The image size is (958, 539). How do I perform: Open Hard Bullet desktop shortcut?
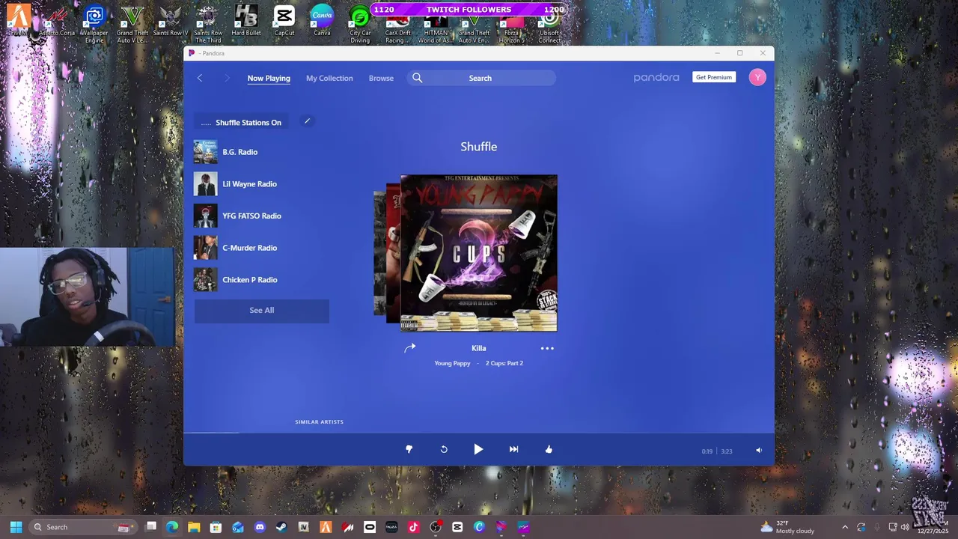tap(246, 22)
